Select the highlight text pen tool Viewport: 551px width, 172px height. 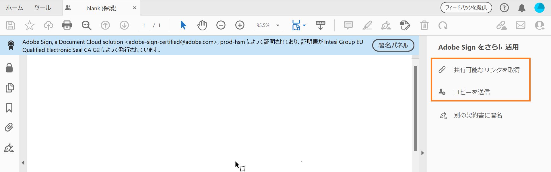point(367,25)
